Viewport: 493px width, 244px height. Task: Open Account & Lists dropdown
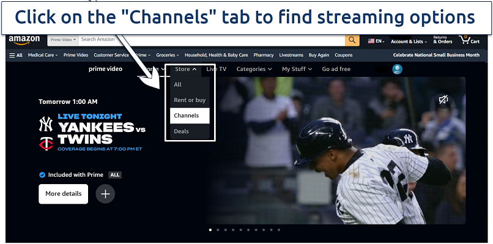409,42
